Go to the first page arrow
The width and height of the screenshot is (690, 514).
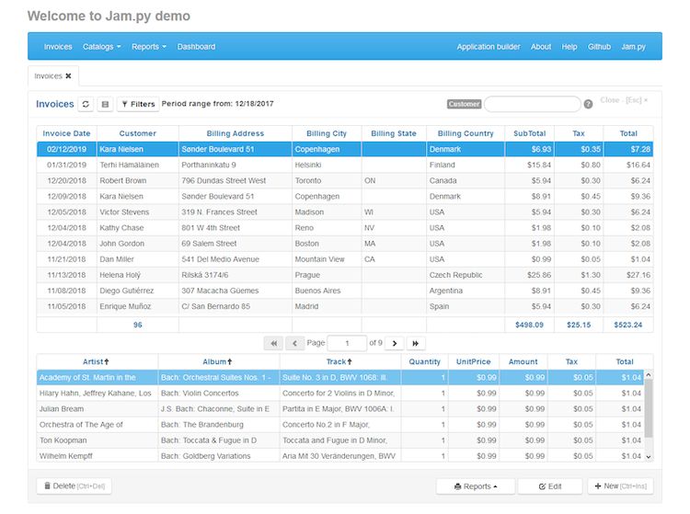pyautogui.click(x=273, y=343)
